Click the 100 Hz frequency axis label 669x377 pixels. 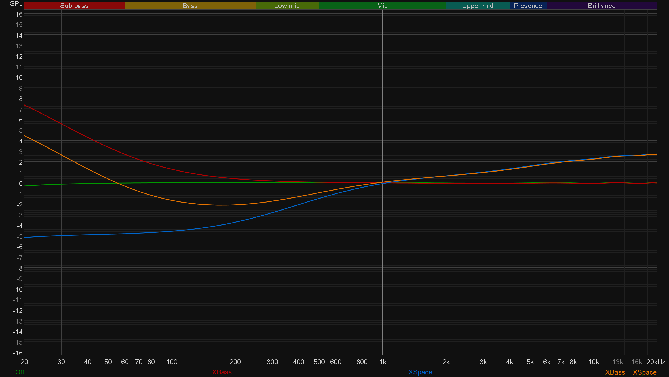click(172, 362)
